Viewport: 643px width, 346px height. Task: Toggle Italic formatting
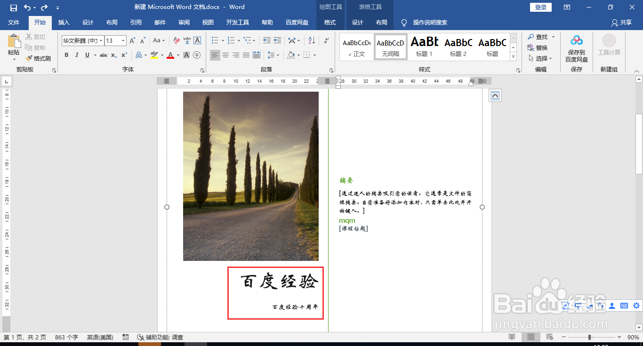click(77, 55)
